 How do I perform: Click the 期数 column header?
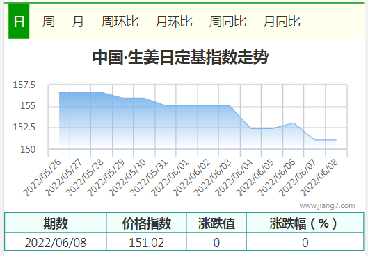(x=56, y=223)
